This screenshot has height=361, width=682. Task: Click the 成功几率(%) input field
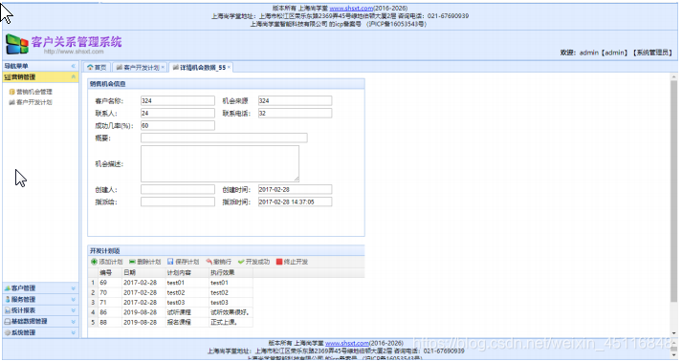(x=178, y=125)
